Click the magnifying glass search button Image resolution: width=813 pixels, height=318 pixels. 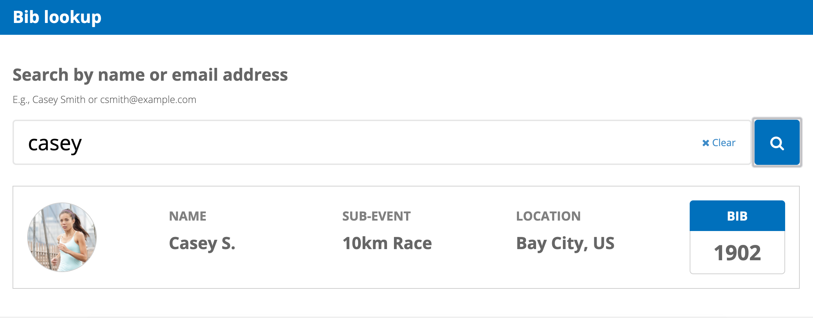[x=777, y=143]
